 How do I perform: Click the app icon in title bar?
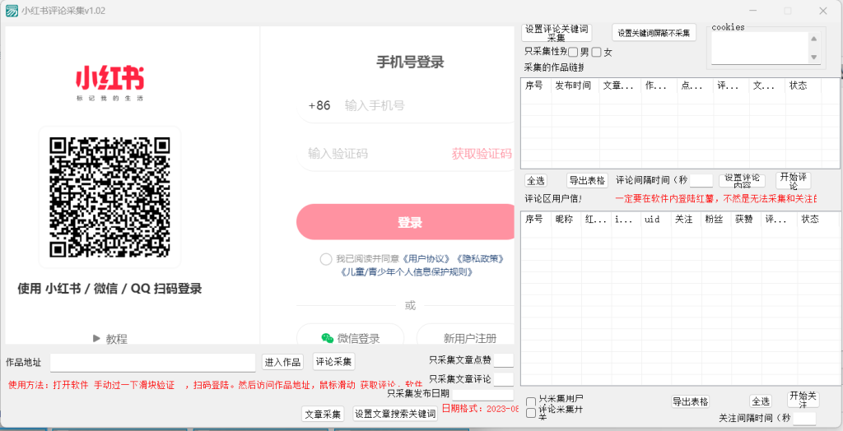(x=12, y=11)
